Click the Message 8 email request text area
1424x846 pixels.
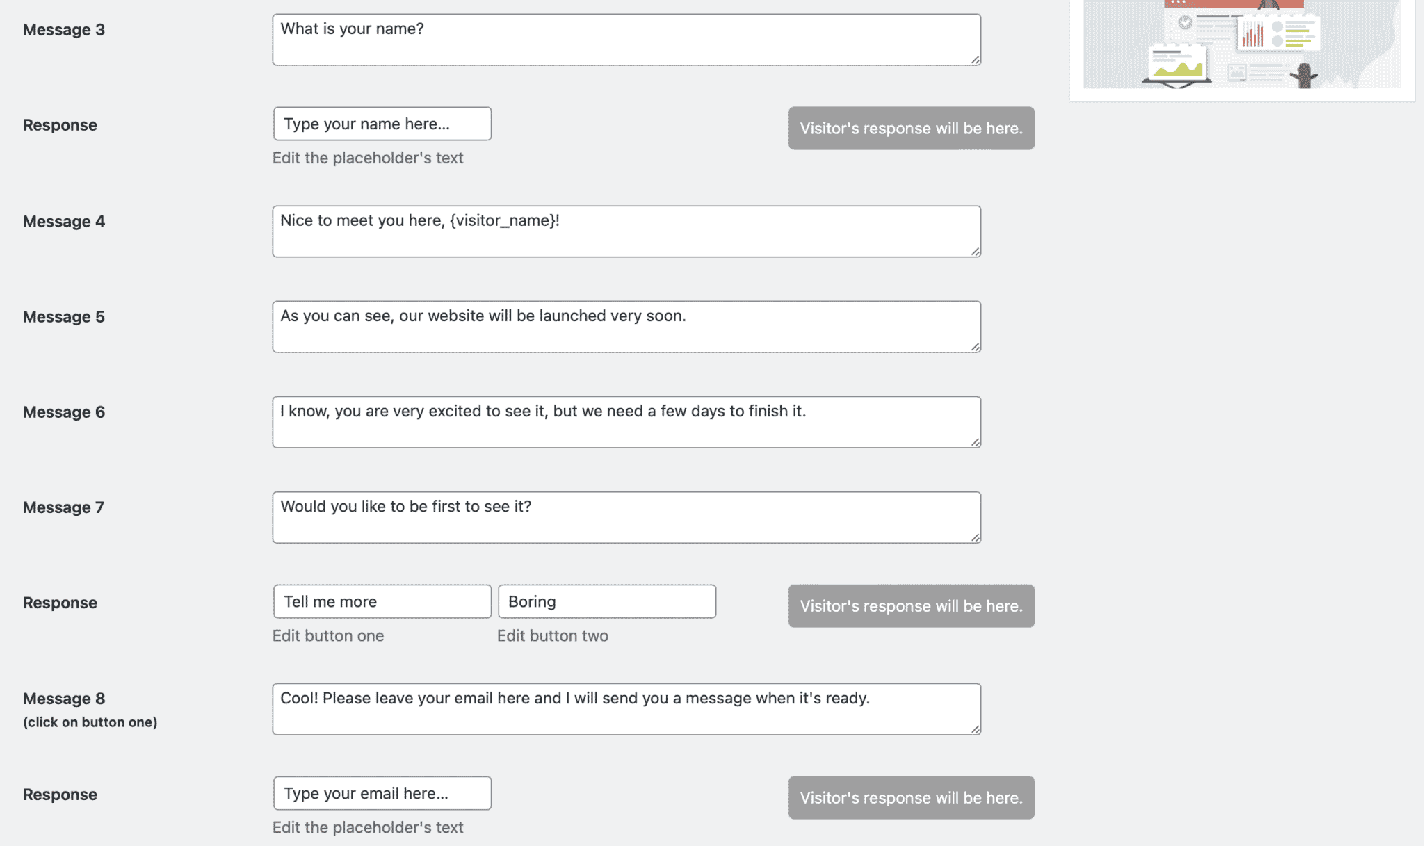click(626, 709)
